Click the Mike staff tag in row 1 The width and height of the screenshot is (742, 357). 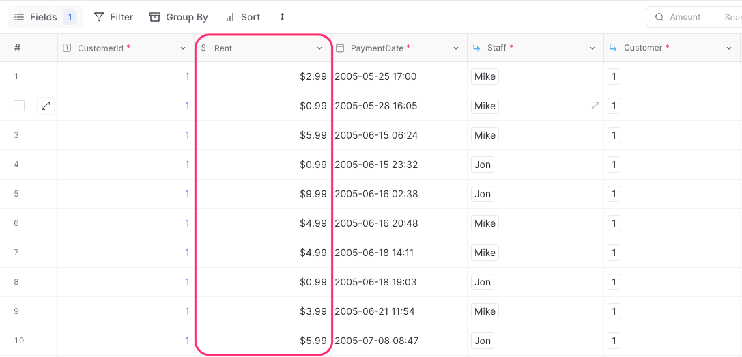pos(485,76)
